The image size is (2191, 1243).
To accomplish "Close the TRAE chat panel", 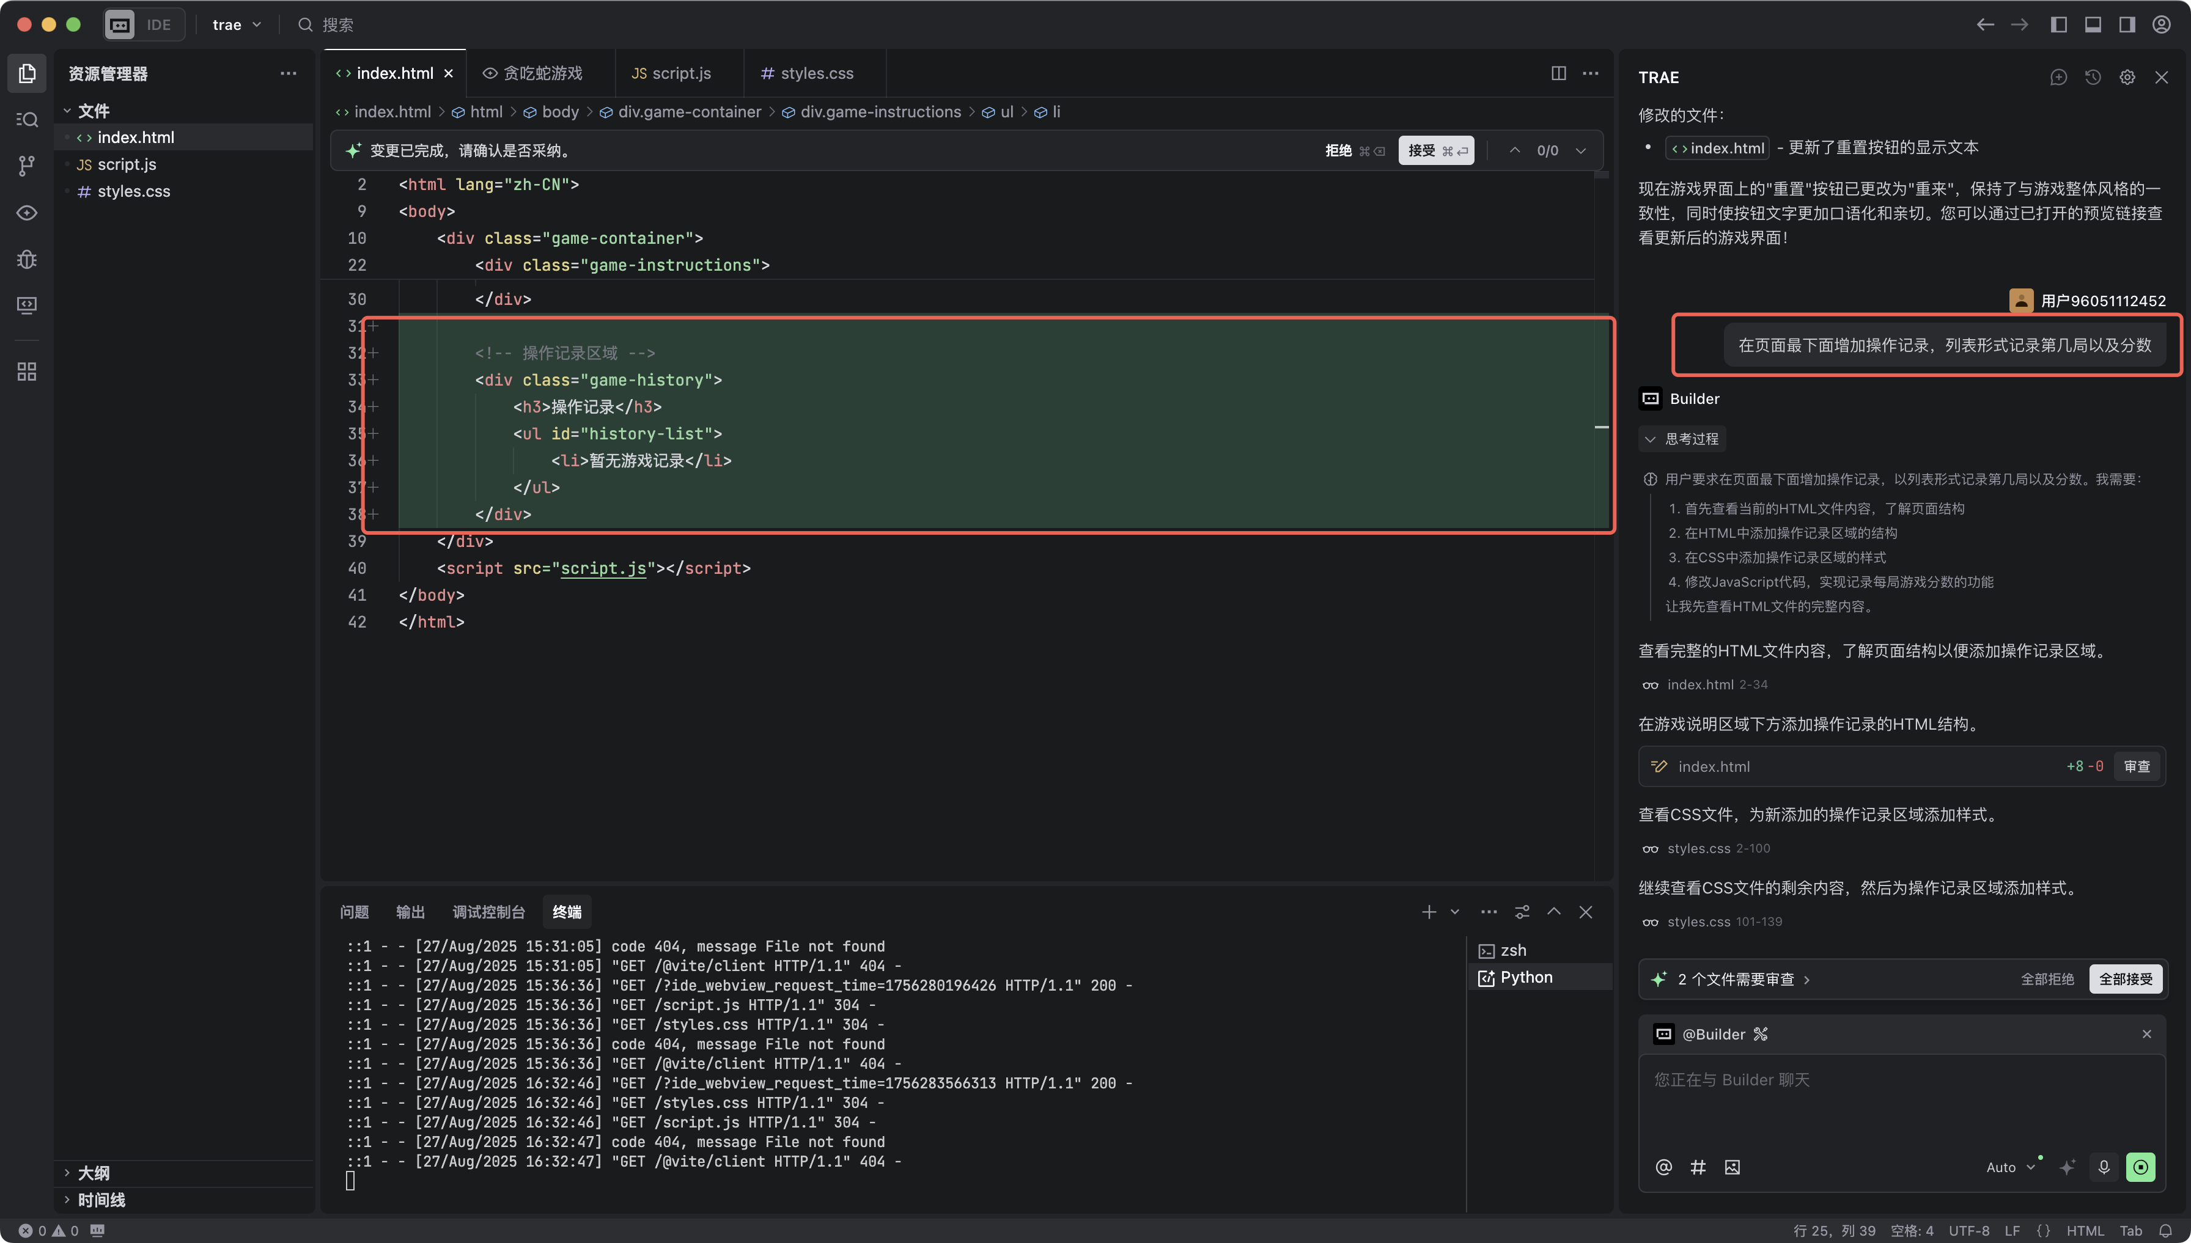I will coord(2161,78).
